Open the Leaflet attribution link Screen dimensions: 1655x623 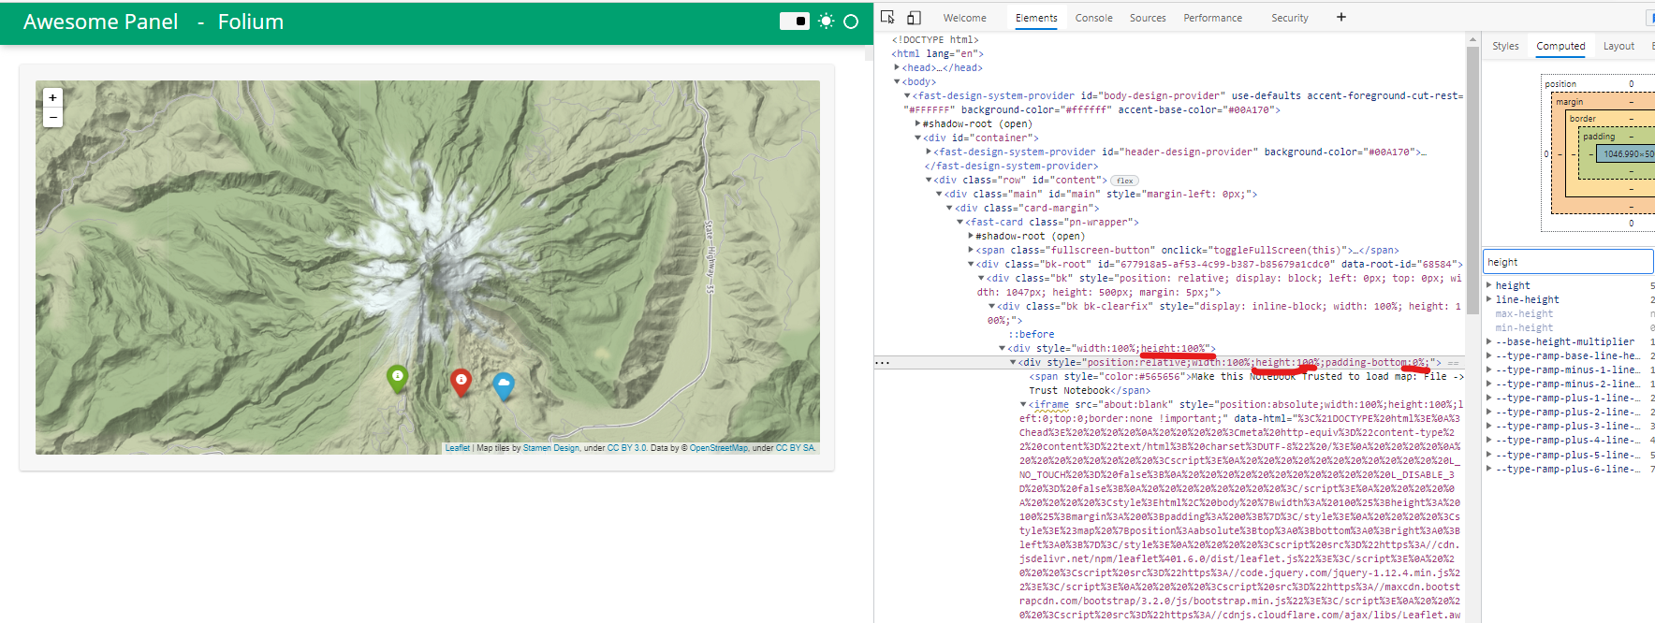coord(458,448)
